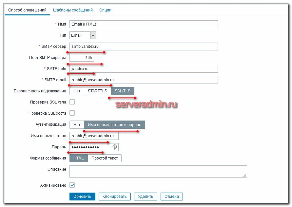Switch to Способ оповещений tab
292x207 pixels.
point(28,10)
